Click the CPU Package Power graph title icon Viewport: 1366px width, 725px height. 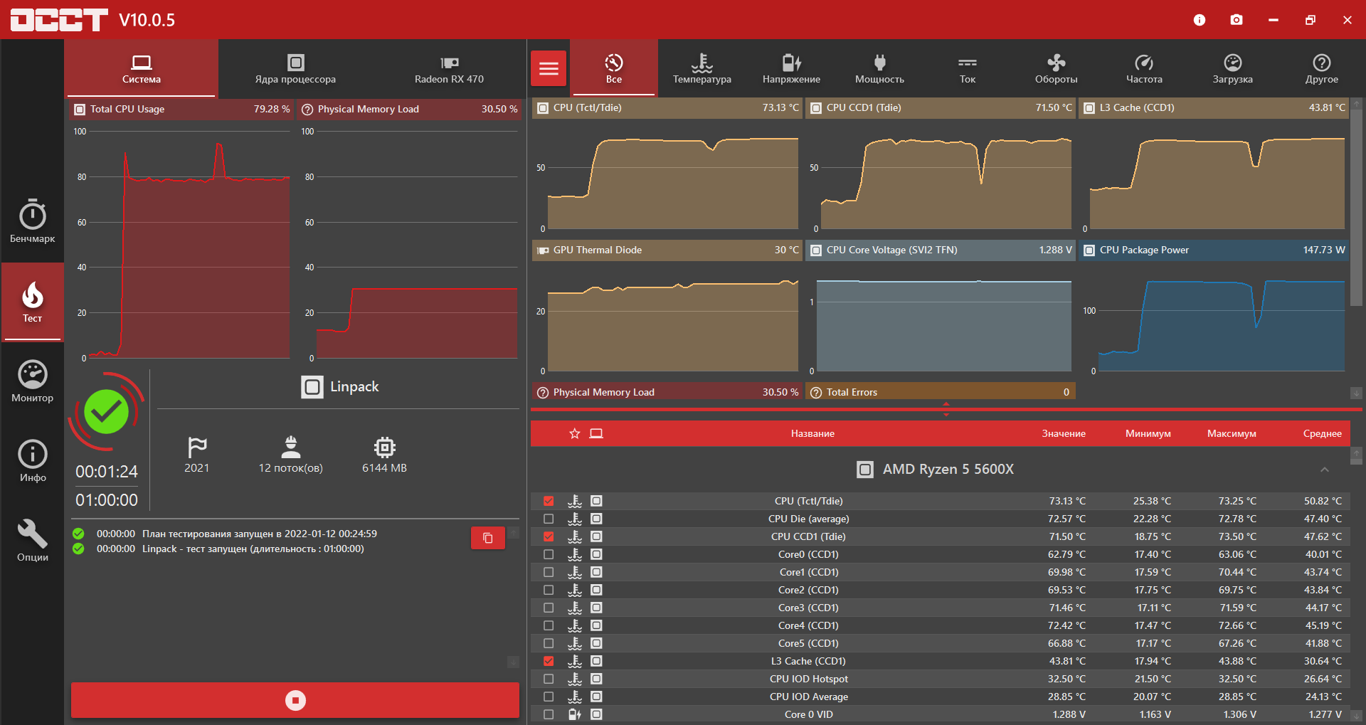point(1089,250)
